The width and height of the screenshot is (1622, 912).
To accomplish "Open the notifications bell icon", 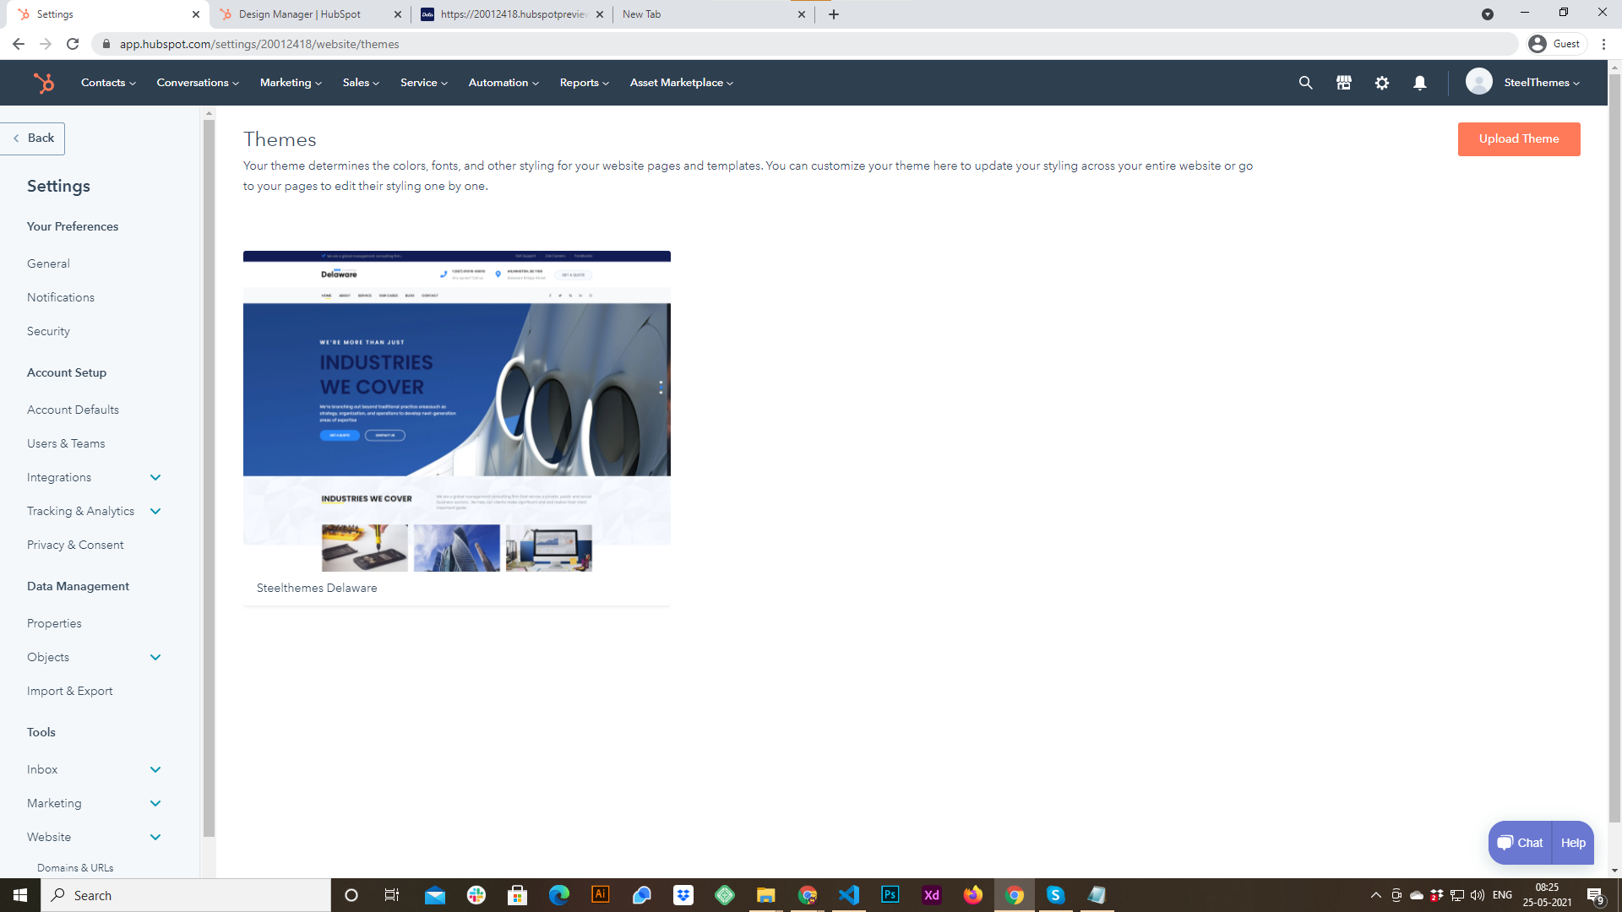I will (x=1419, y=83).
